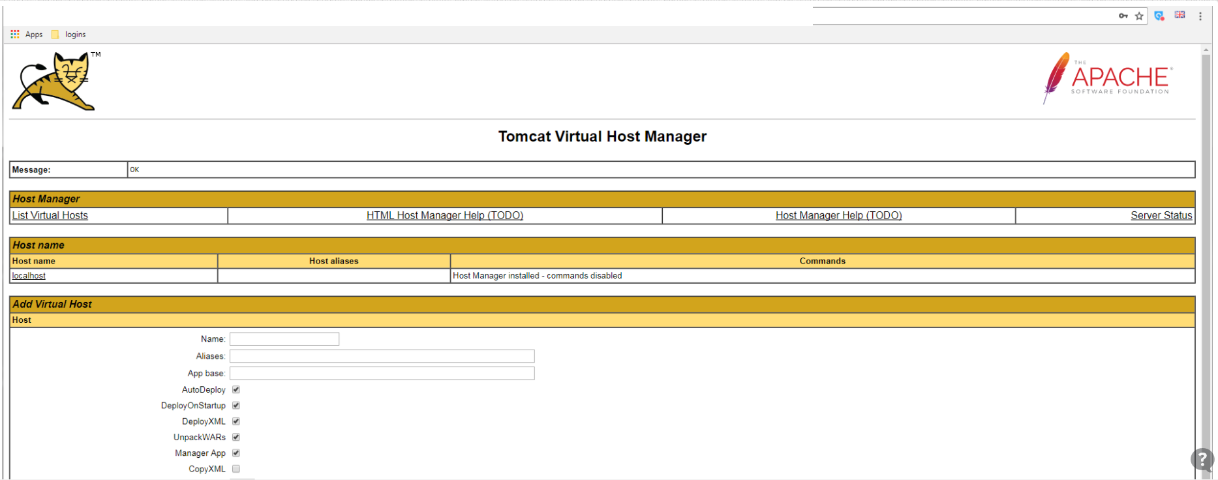Click the 'Message:' label cell
This screenshot has width=1218, height=480.
tap(69, 170)
